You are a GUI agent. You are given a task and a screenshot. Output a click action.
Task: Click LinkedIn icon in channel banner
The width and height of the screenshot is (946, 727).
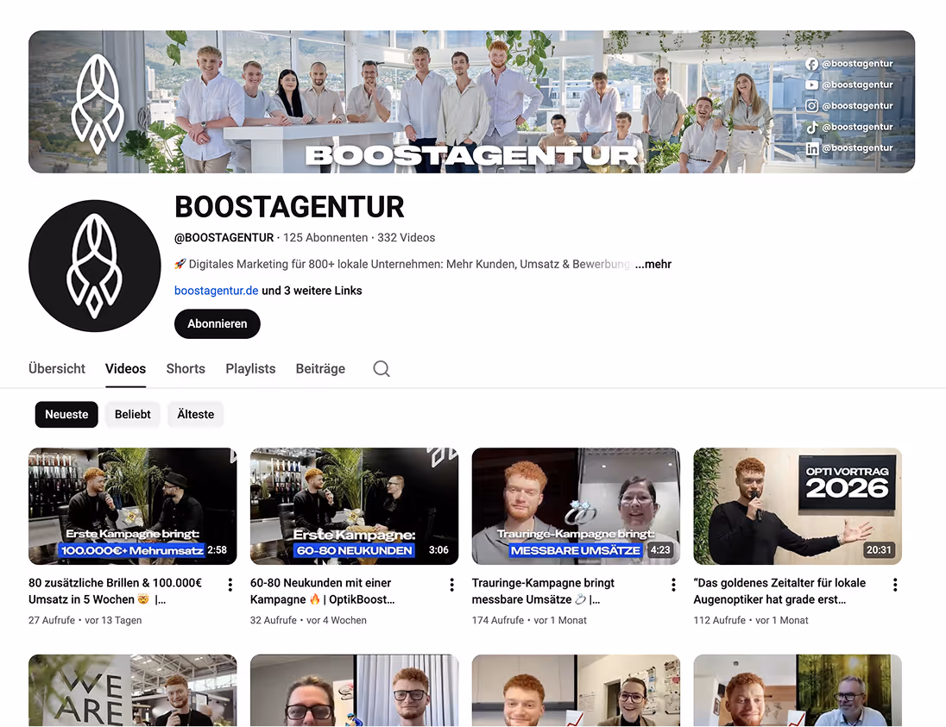coord(812,148)
